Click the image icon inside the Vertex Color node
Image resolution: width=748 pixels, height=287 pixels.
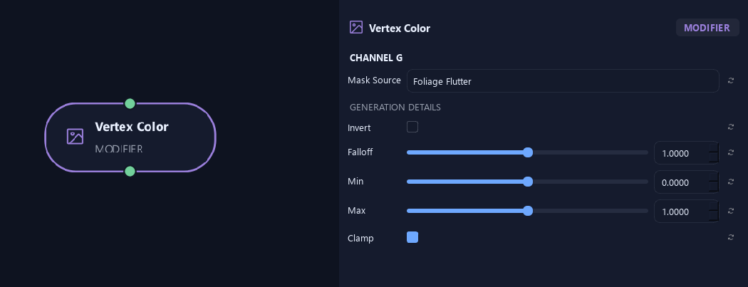75,136
